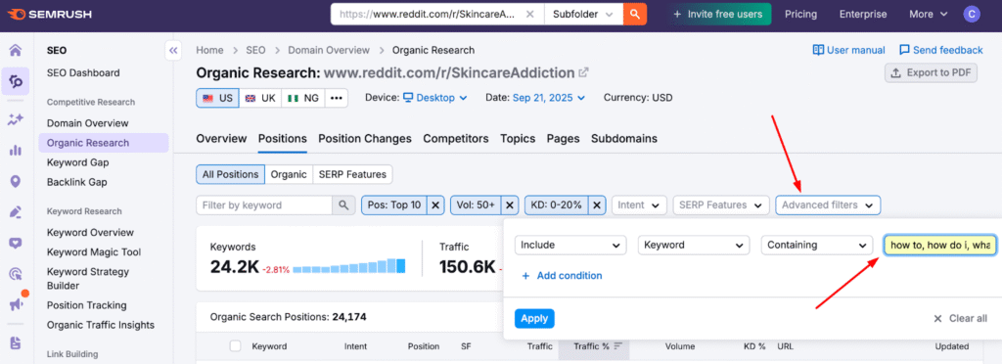The height and width of the screenshot is (364, 1002).
Task: Switch to the Position Changes tab
Action: [x=365, y=139]
